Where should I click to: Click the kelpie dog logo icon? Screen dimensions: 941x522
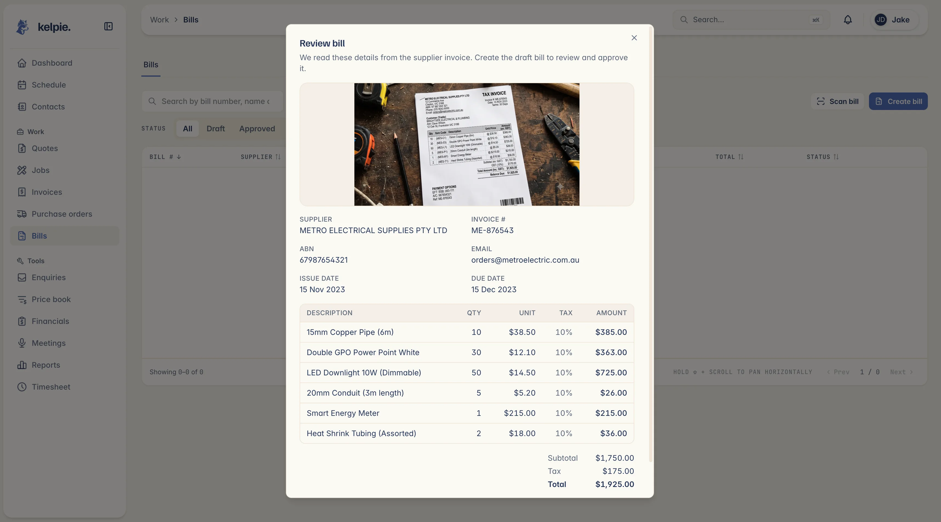tap(22, 27)
